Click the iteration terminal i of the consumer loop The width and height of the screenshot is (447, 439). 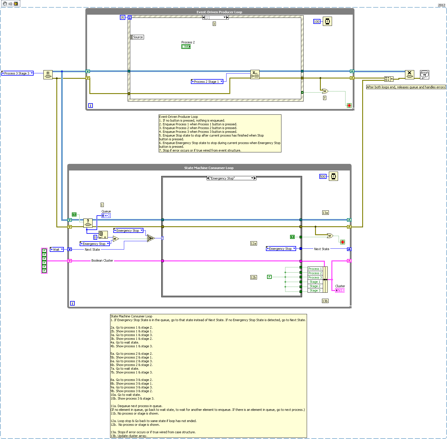pyautogui.click(x=72, y=303)
